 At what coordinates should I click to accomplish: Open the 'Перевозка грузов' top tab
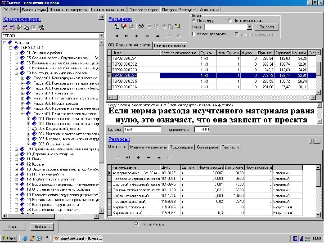click(x=144, y=10)
